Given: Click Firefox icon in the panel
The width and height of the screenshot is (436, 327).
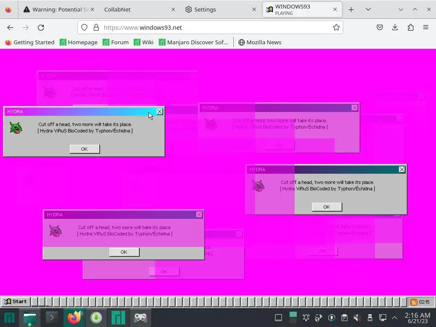Looking at the screenshot, I should click(74, 318).
